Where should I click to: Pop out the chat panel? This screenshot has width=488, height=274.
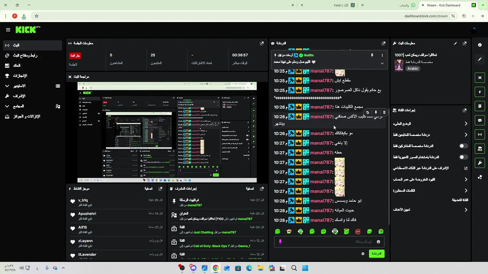tap(383, 43)
